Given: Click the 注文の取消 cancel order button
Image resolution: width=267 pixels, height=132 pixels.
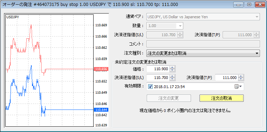Looking at the screenshot, I should pos(222,98).
